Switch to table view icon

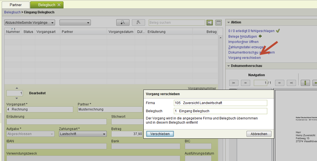(x=218, y=23)
